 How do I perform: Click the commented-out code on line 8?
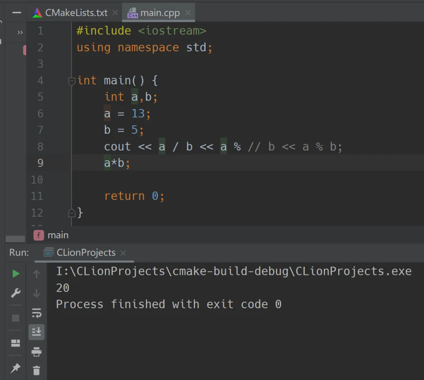click(x=295, y=147)
